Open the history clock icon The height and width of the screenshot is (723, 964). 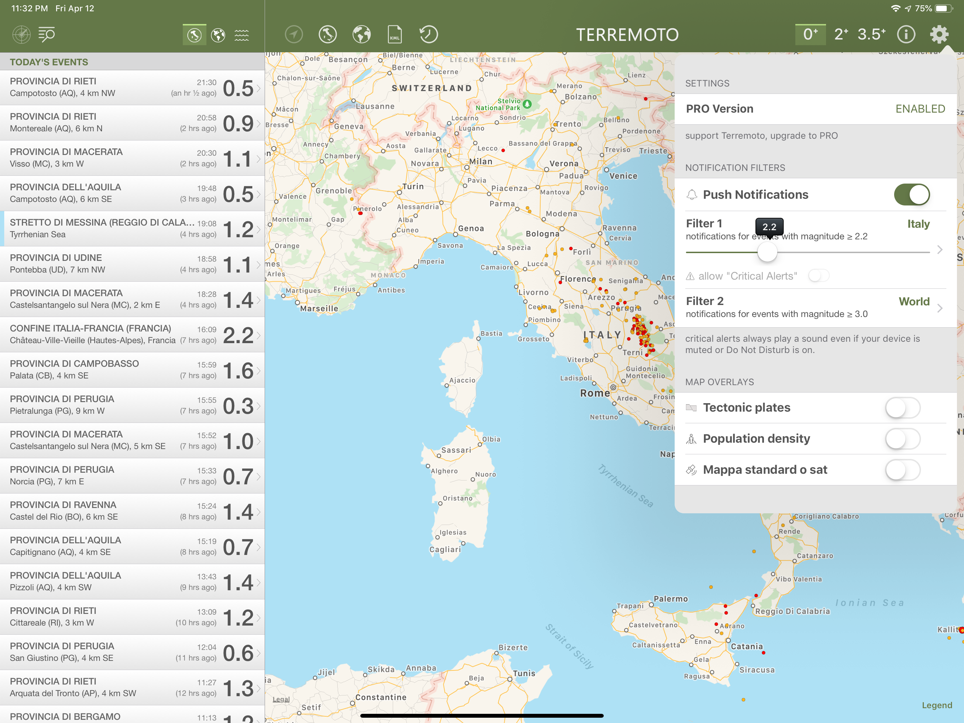coord(428,35)
